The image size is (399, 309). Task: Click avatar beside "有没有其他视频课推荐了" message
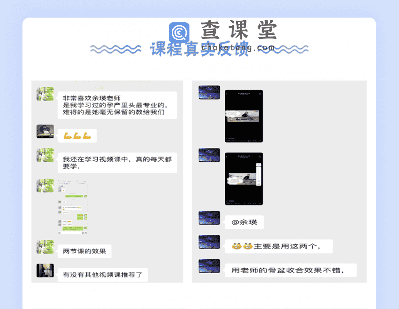pyautogui.click(x=45, y=271)
